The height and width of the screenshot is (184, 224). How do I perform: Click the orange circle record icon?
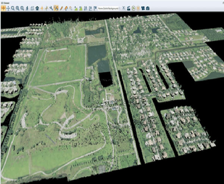click(x=138, y=7)
